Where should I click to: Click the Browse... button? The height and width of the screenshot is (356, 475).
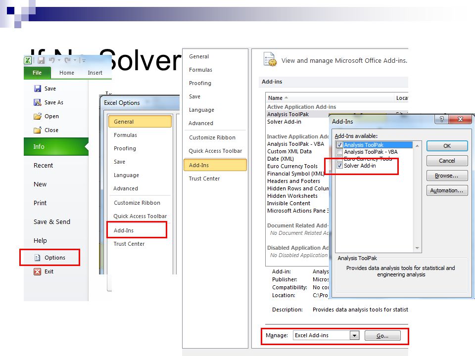447,176
